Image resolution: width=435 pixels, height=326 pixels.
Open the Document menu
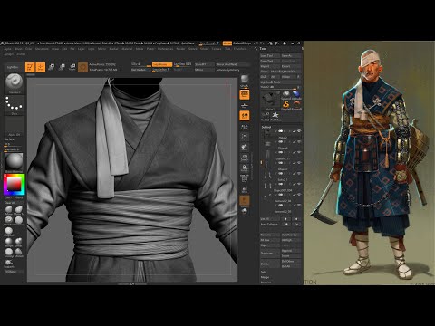(42, 49)
